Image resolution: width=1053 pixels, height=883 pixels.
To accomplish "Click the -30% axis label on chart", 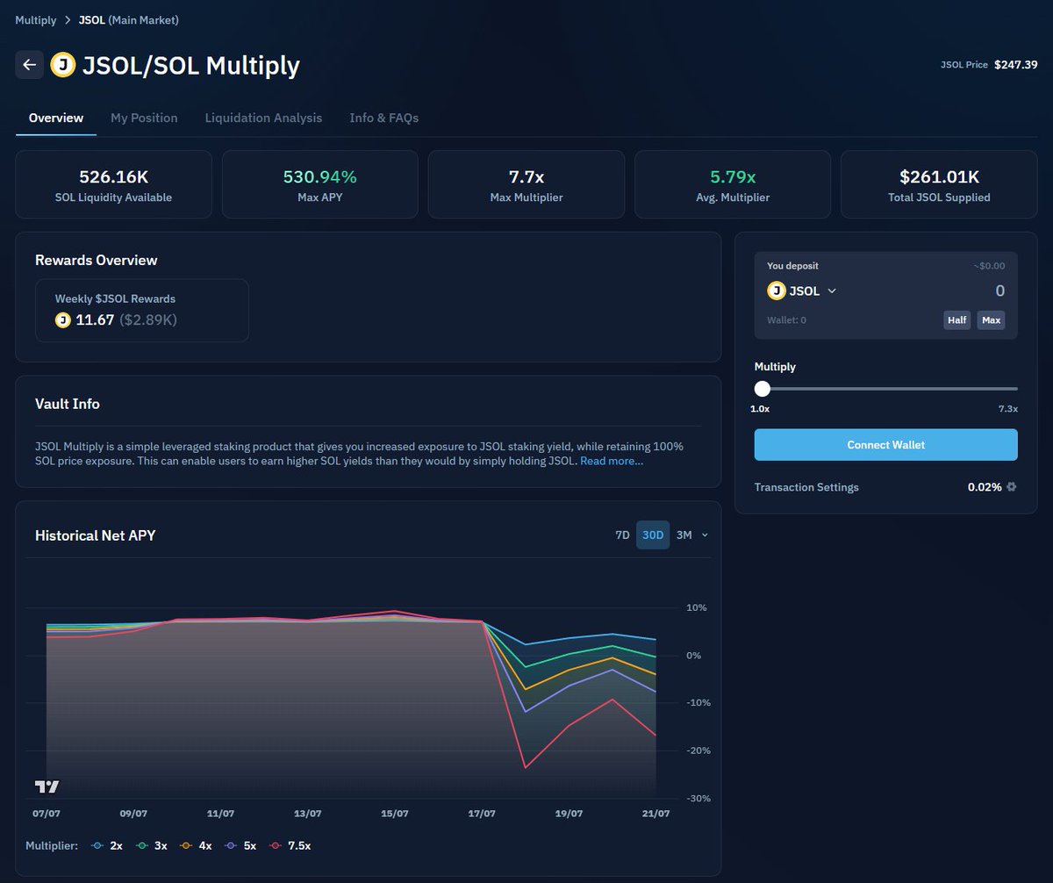I will pos(699,799).
